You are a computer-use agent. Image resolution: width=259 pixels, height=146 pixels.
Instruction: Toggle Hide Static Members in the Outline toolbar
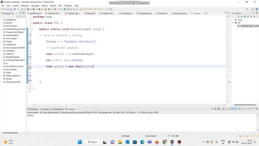tap(248, 17)
